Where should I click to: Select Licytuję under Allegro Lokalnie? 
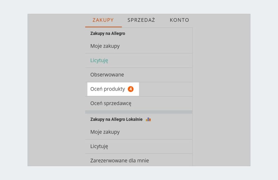click(x=99, y=146)
